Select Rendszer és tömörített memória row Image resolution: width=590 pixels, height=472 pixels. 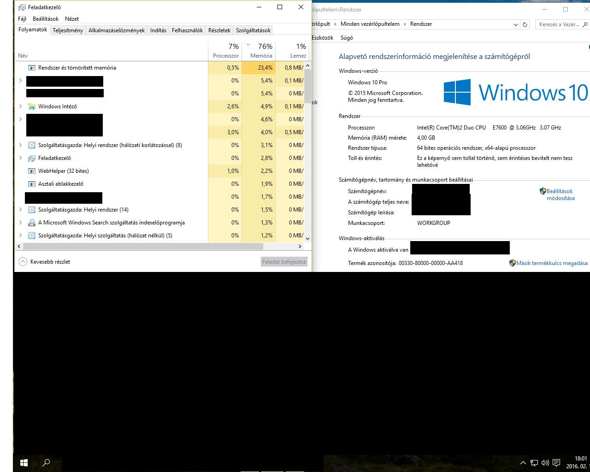click(159, 68)
